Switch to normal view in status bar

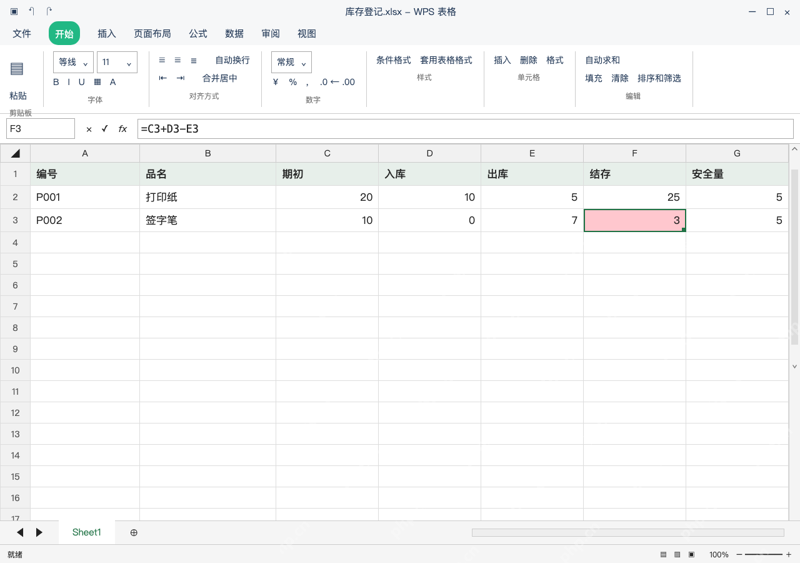(x=664, y=554)
